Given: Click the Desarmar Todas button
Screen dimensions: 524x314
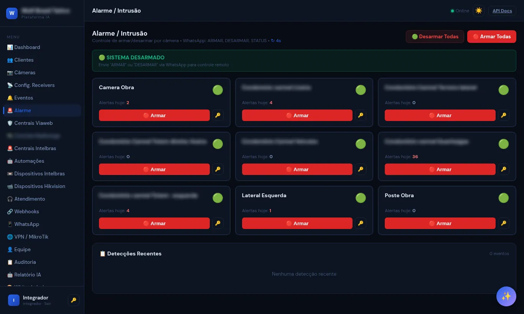Looking at the screenshot, I should (x=435, y=36).
